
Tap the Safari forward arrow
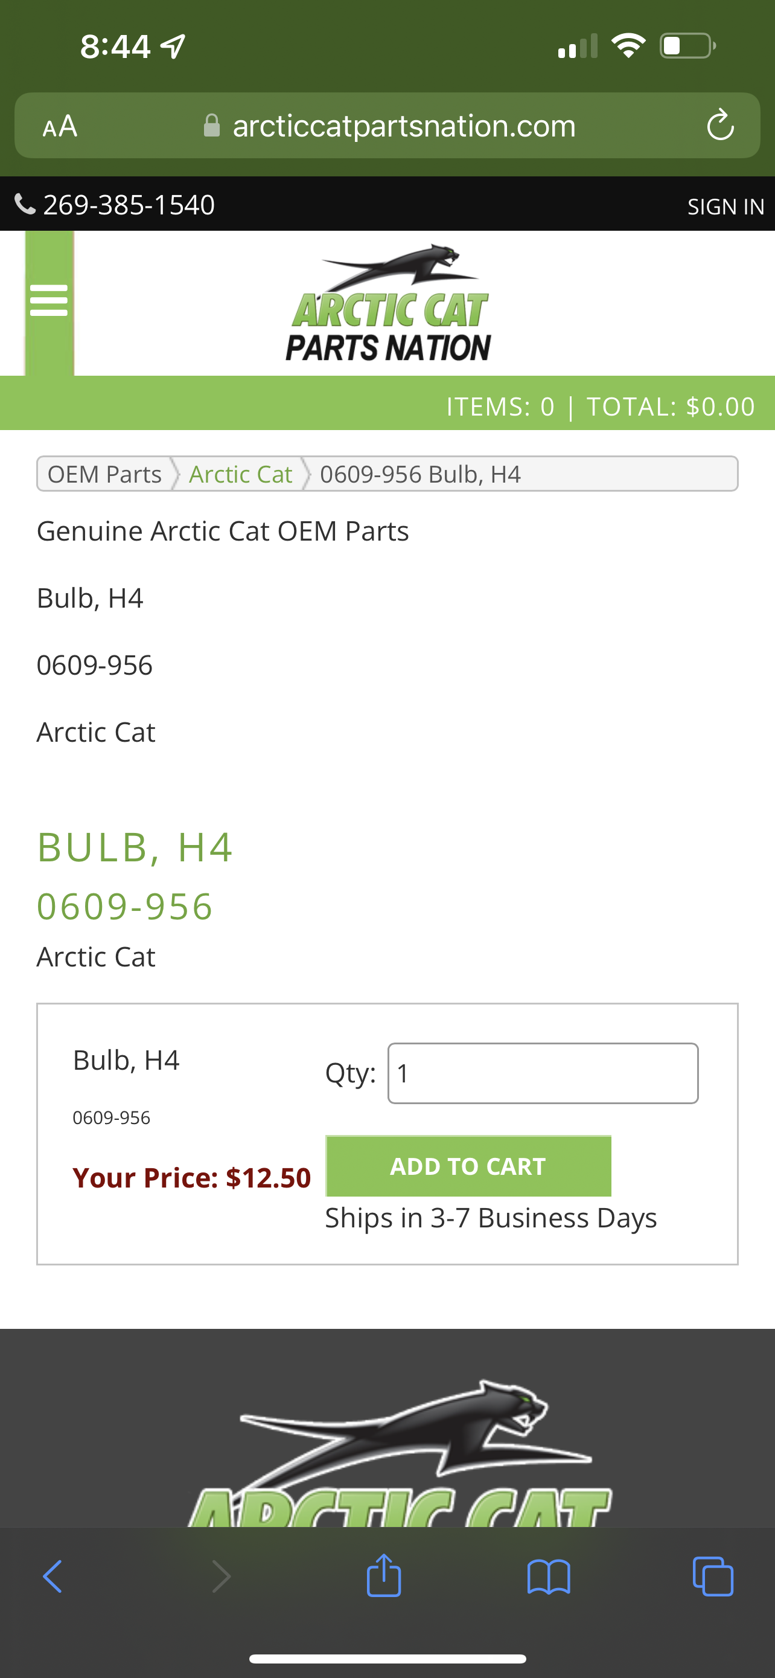point(222,1577)
